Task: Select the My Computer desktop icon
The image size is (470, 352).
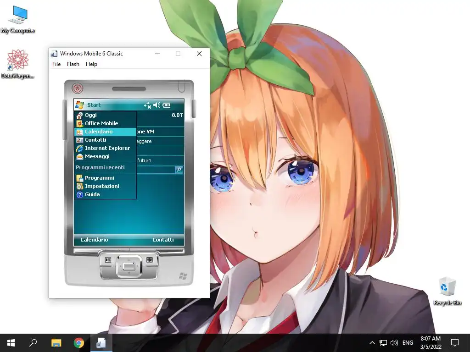Action: click(x=18, y=19)
